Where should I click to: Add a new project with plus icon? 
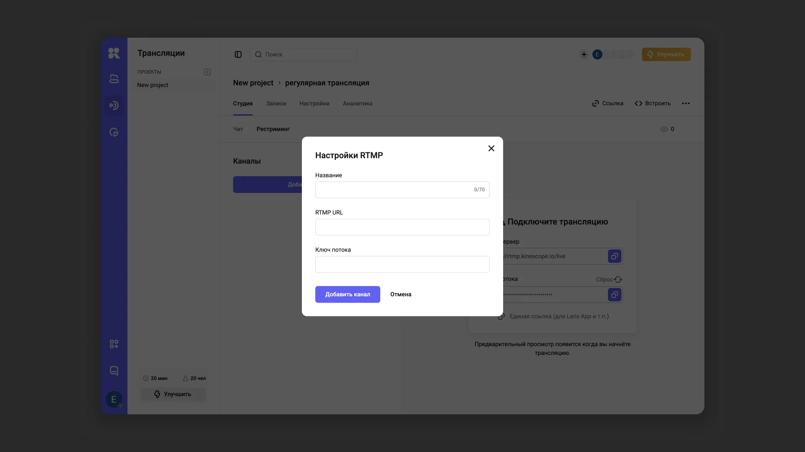click(208, 72)
